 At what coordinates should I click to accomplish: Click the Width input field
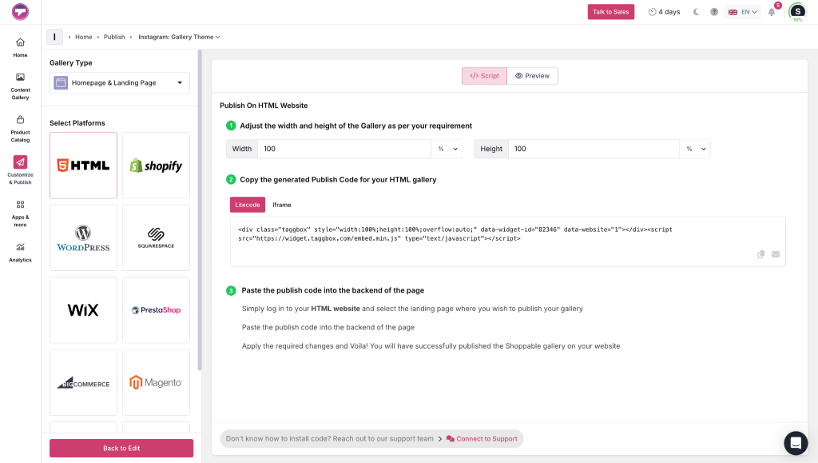coord(344,149)
